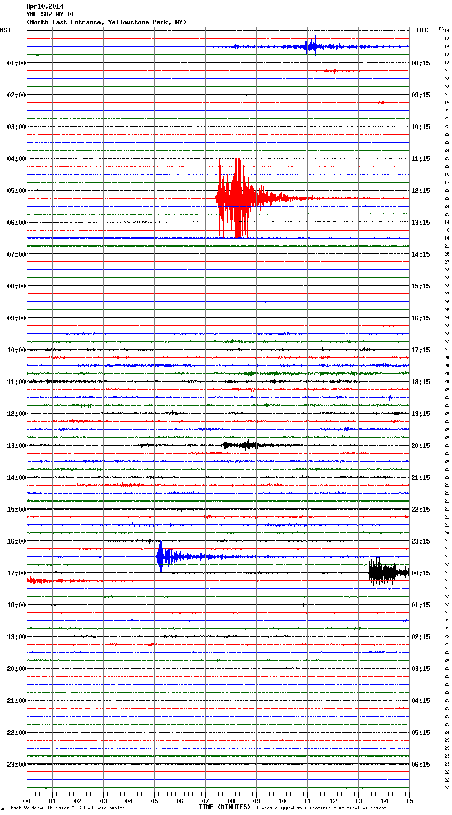Click the 12:15 UTC time label

point(421,191)
